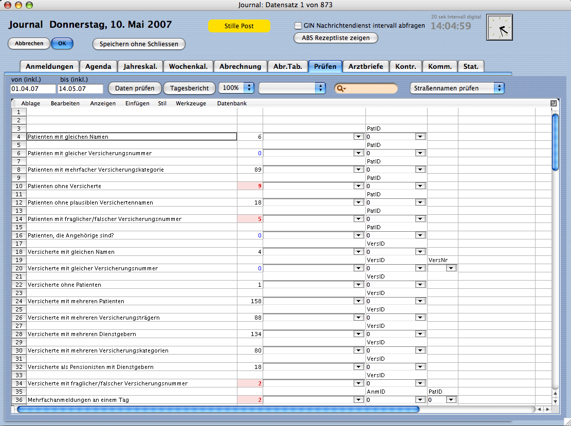Click the magnifier icon in search field
The width and height of the screenshot is (571, 426).
pyautogui.click(x=340, y=88)
